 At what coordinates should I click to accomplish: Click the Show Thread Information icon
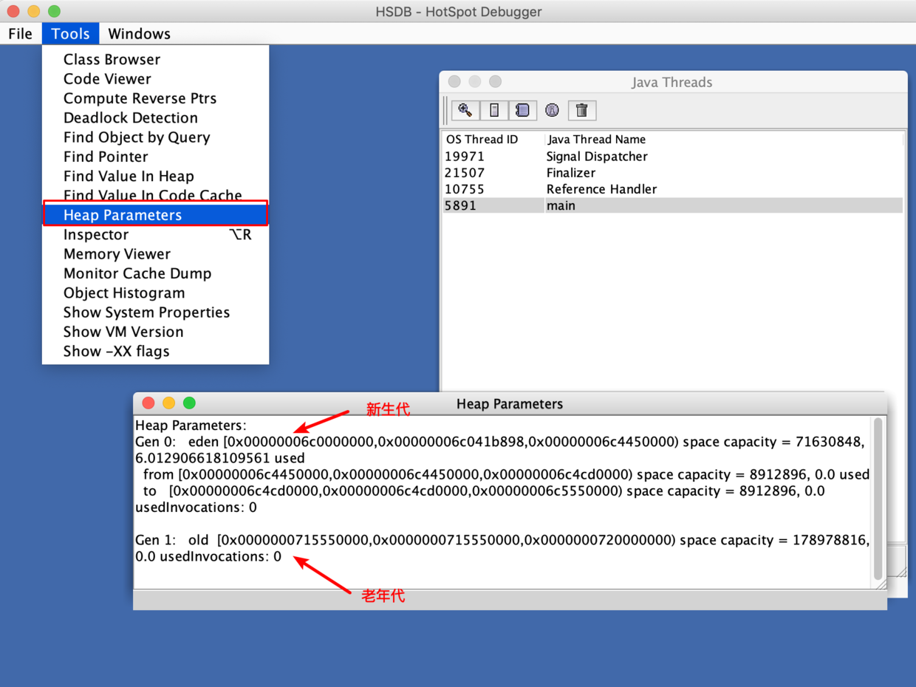(552, 110)
